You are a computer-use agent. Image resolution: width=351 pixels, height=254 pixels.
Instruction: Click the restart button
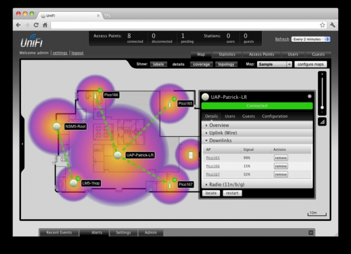(x=232, y=193)
